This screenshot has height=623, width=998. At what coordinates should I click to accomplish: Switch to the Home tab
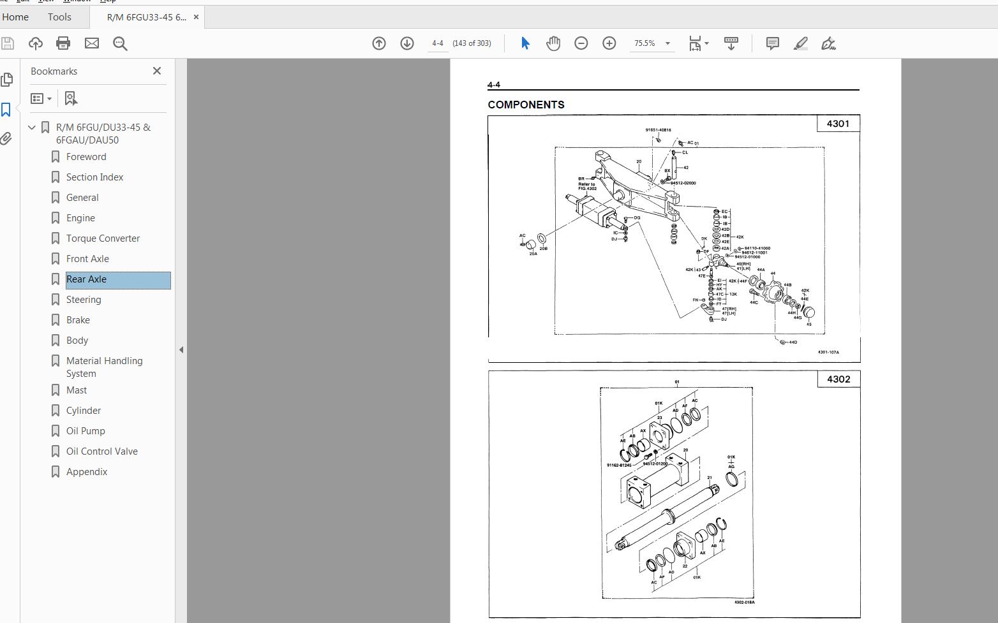point(15,17)
